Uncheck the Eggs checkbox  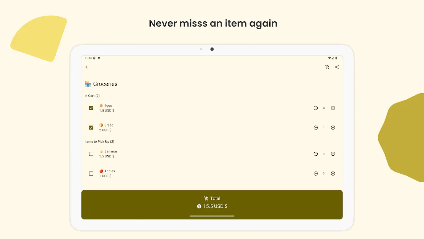(91, 108)
